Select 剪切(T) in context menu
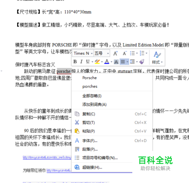 [112, 123]
